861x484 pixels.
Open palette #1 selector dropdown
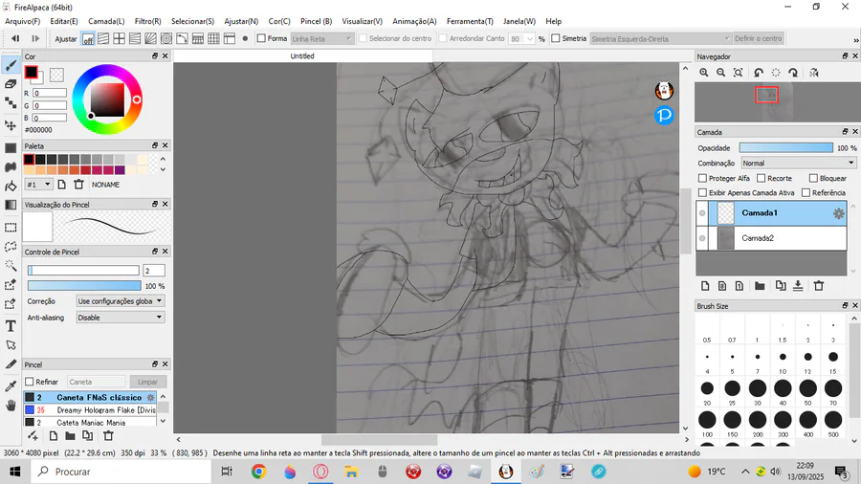tap(39, 185)
